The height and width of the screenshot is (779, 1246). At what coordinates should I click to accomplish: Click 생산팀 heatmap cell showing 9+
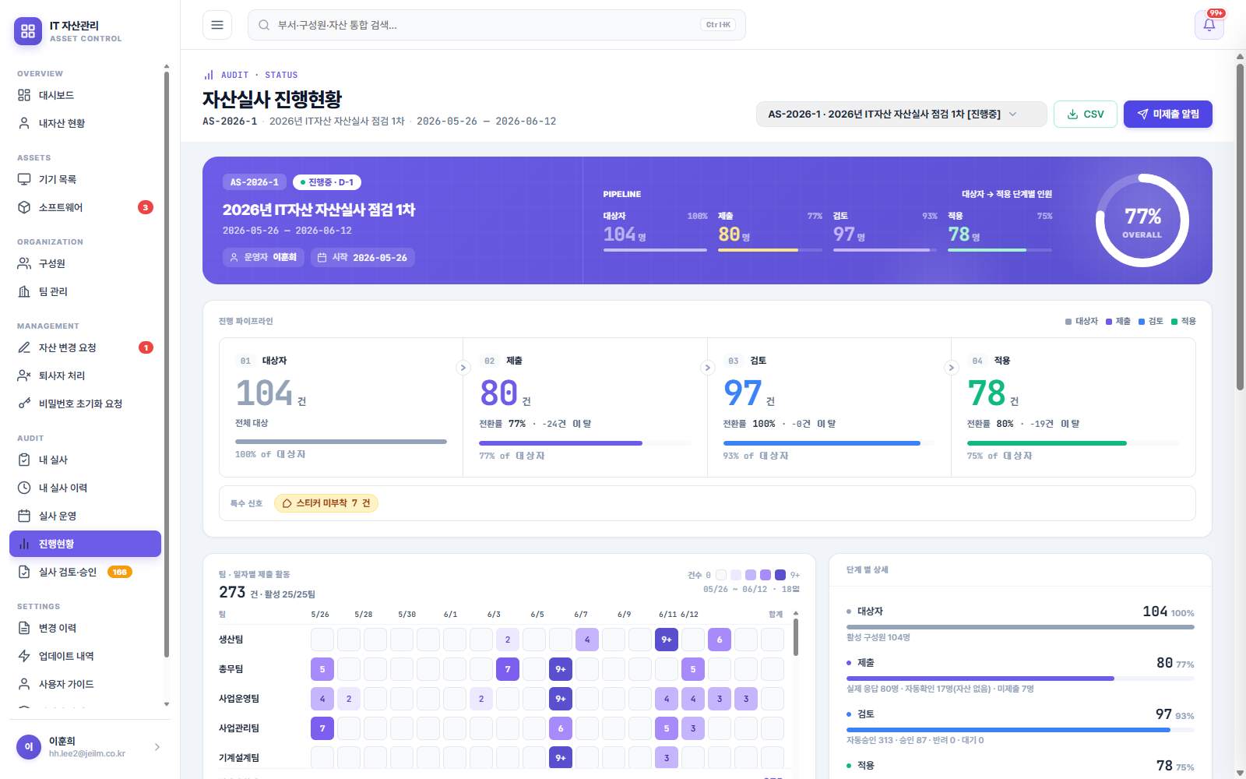(667, 640)
